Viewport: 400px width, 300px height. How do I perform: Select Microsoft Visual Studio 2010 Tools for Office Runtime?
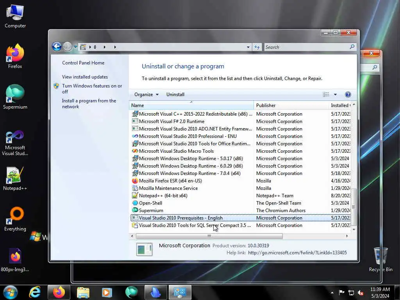[x=241, y=144]
